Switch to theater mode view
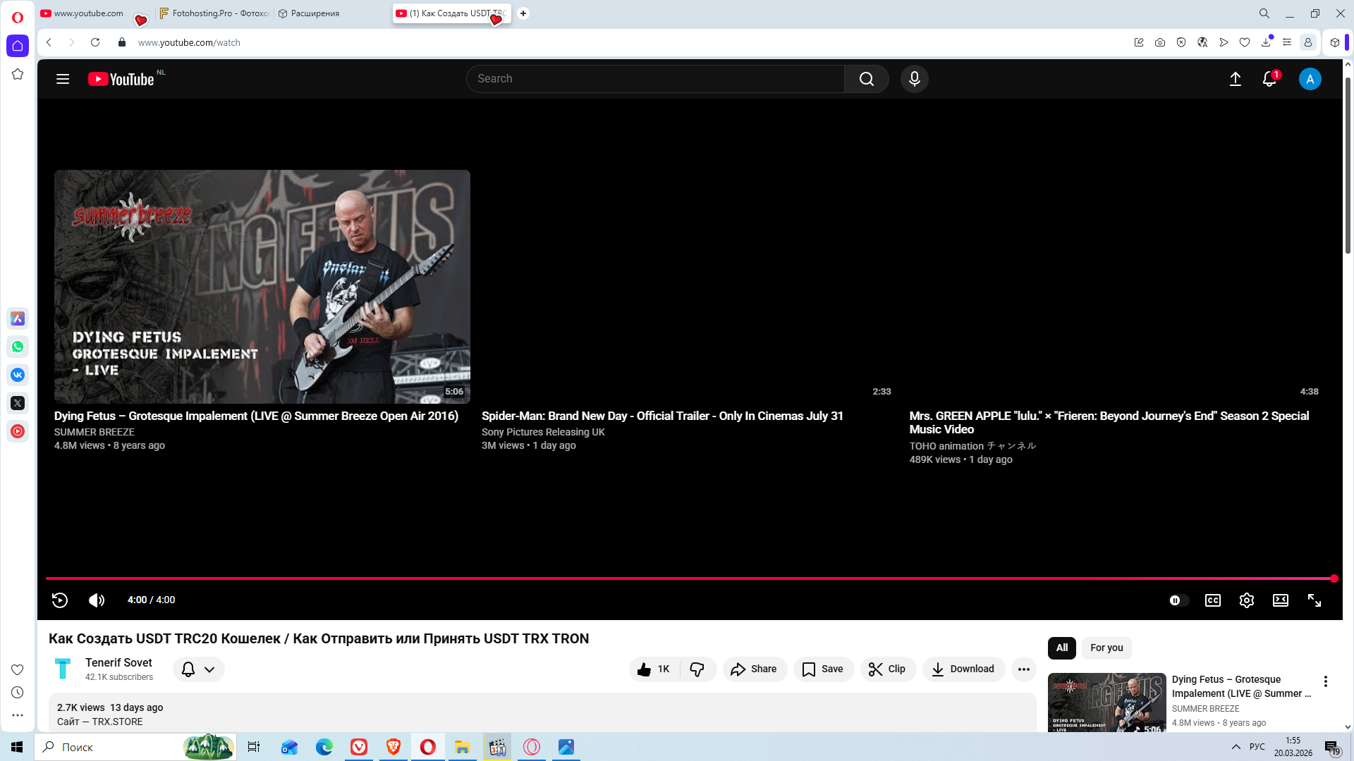Viewport: 1354px width, 761px height. point(1280,600)
